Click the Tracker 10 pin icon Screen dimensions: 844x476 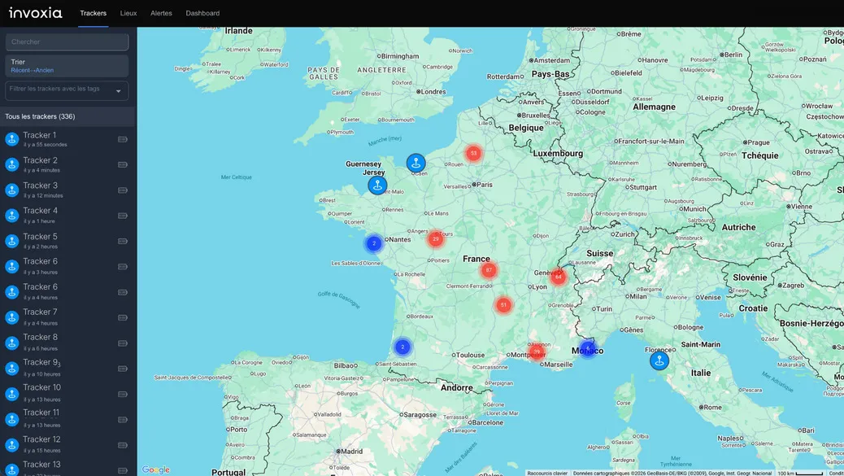pyautogui.click(x=12, y=394)
